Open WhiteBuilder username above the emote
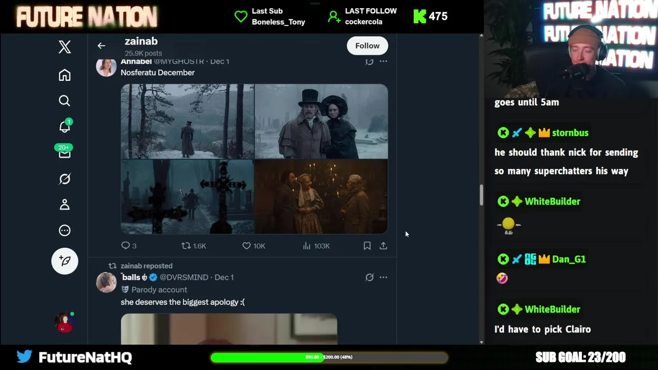This screenshot has height=370, width=658. pos(552,201)
